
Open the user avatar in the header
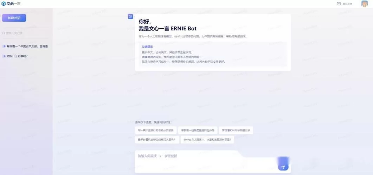(x=365, y=4)
